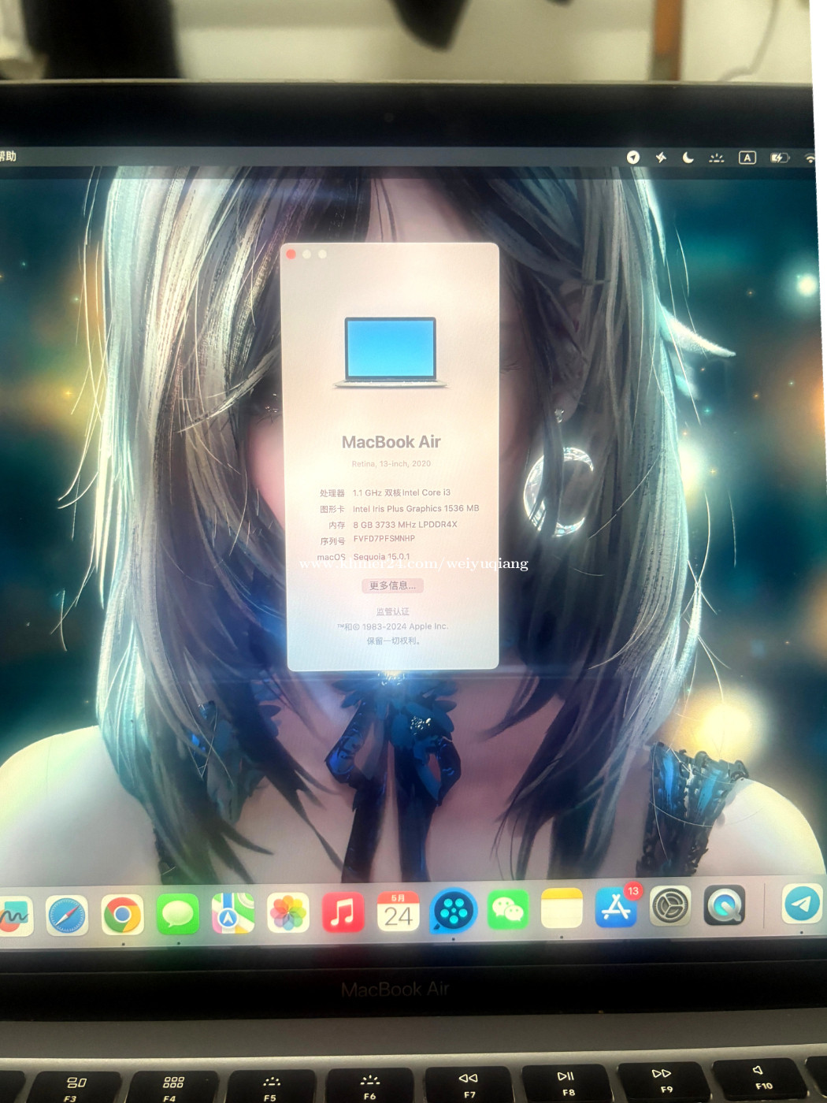Open Safari from the Dock
This screenshot has width=827, height=1103.
coord(67,915)
